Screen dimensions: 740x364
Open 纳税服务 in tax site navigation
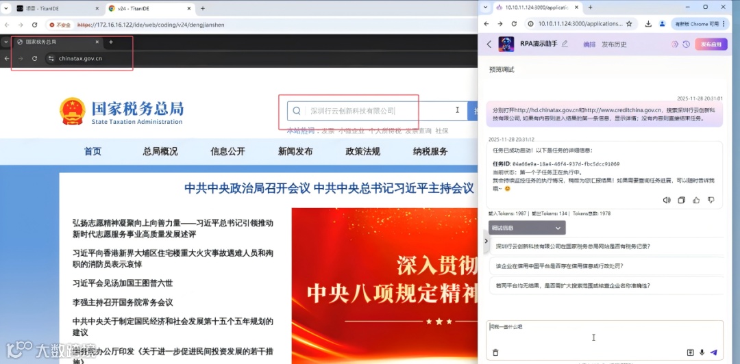430,151
